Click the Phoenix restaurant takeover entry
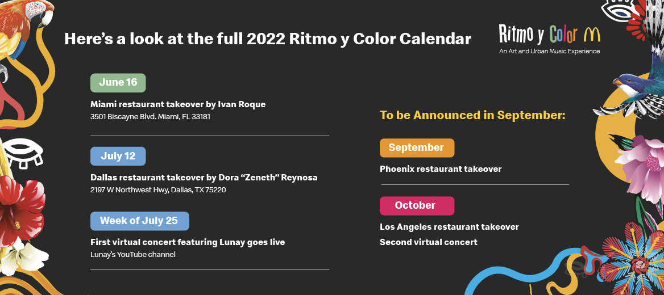 tap(441, 169)
